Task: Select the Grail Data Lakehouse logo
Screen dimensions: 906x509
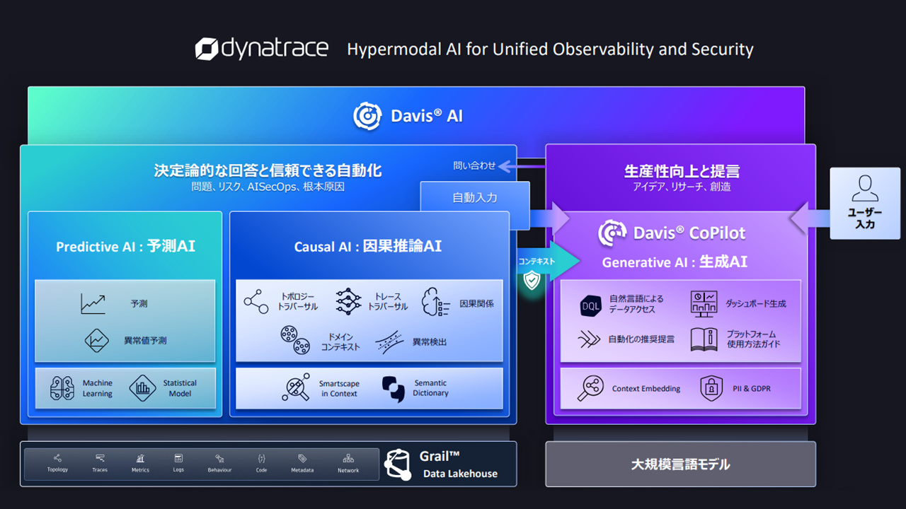Action: [x=398, y=464]
